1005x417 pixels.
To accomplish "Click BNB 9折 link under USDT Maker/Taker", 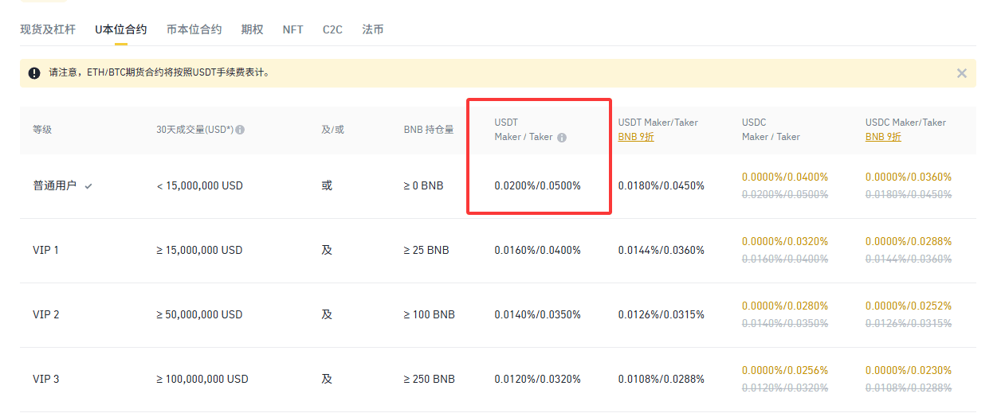I will tap(636, 137).
